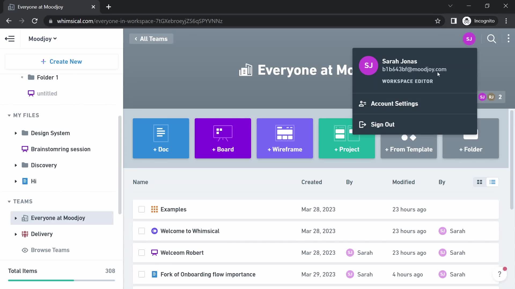Open Fork of Onboarding flow importance doc
This screenshot has height=289, width=515.
coord(208,274)
